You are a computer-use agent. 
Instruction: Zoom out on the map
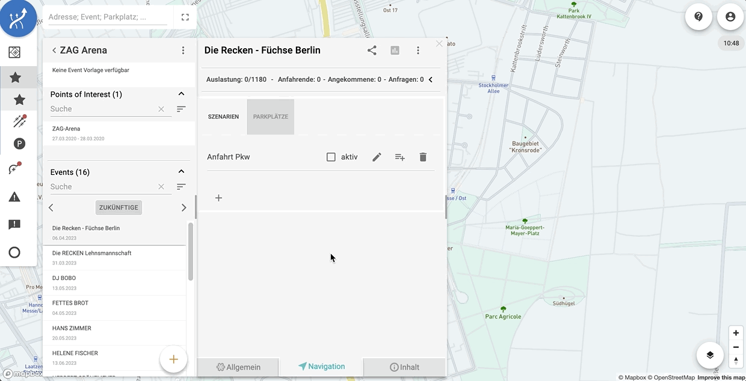(736, 347)
